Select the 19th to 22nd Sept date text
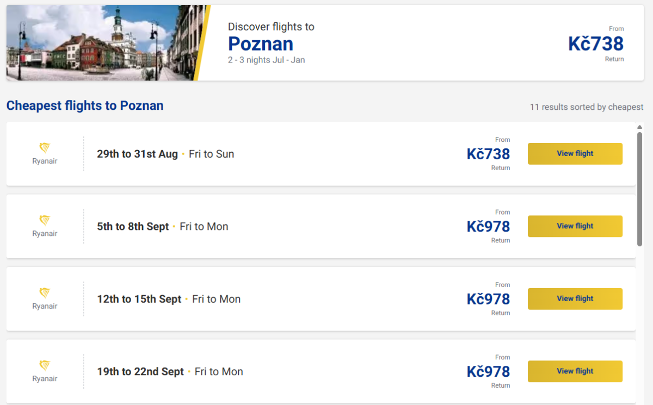 click(140, 372)
